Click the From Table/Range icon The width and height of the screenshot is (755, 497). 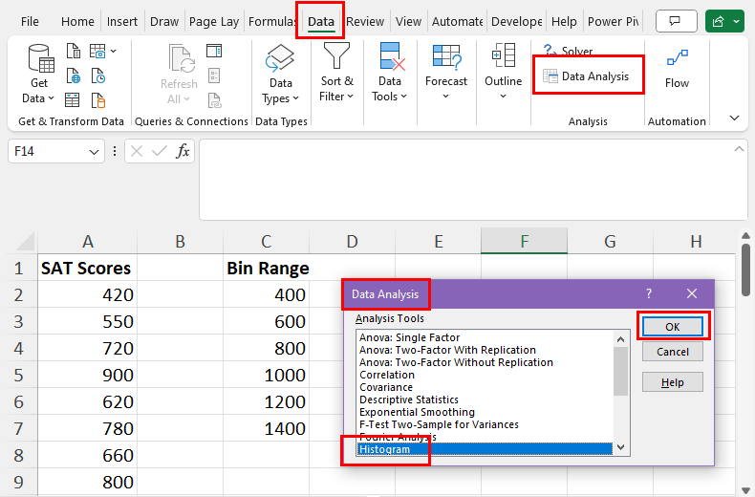[x=73, y=100]
